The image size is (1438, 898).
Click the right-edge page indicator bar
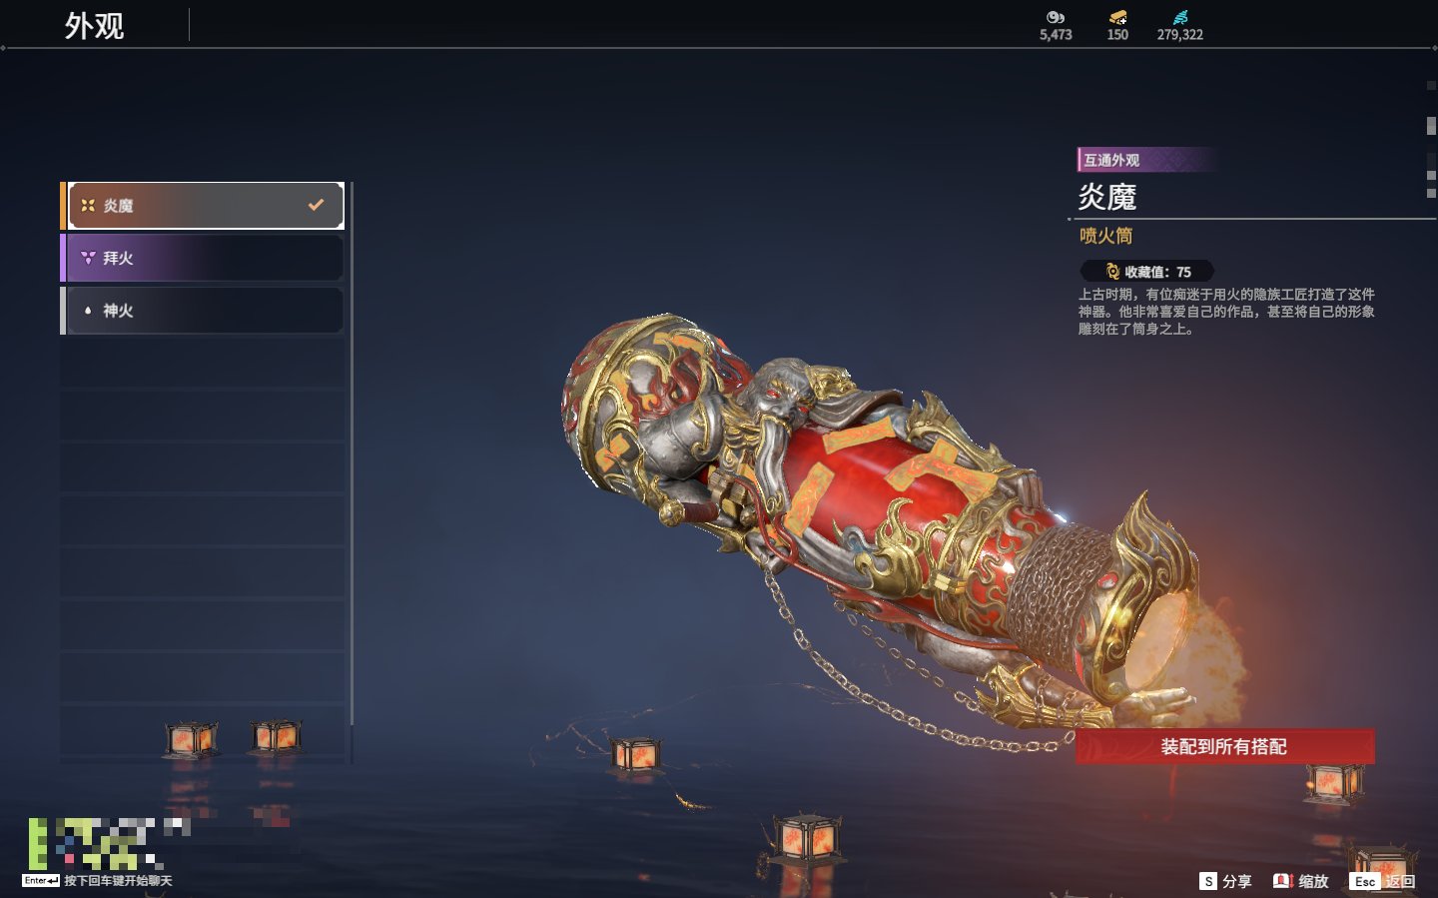[x=1431, y=126]
